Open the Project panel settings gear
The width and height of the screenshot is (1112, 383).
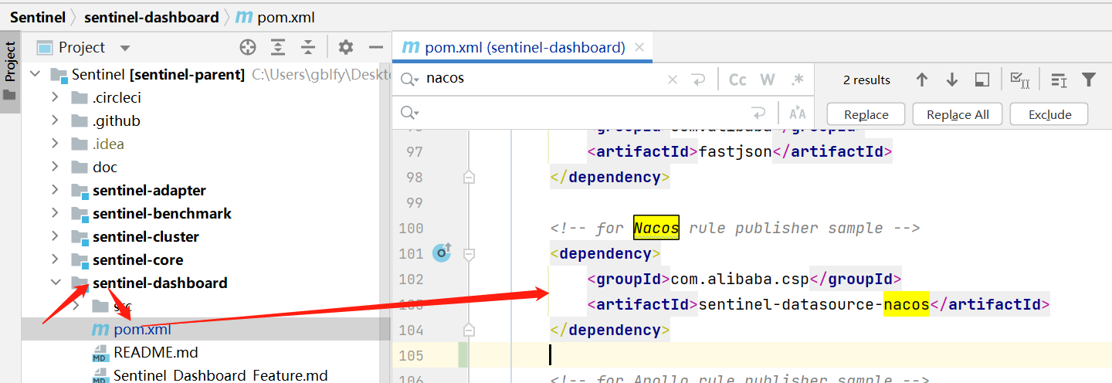[x=346, y=47]
